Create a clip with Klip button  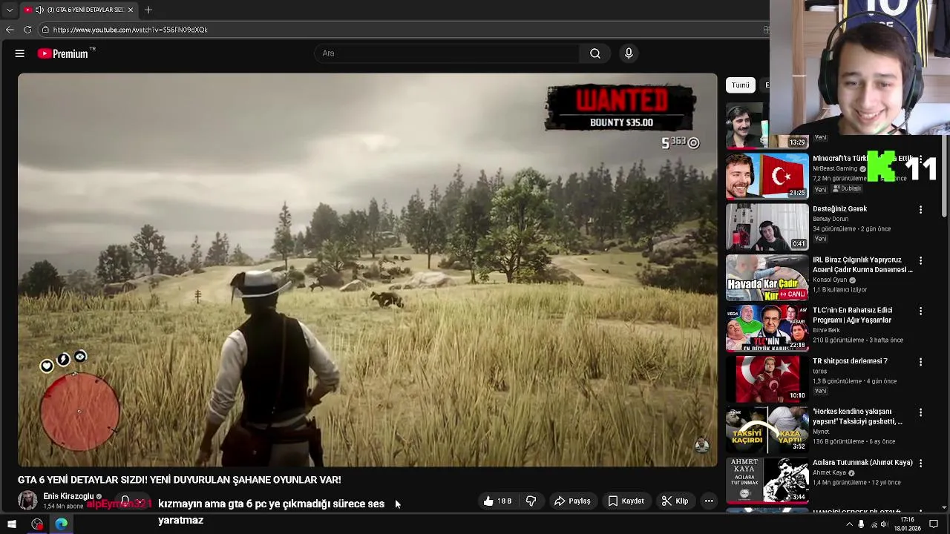tap(675, 501)
